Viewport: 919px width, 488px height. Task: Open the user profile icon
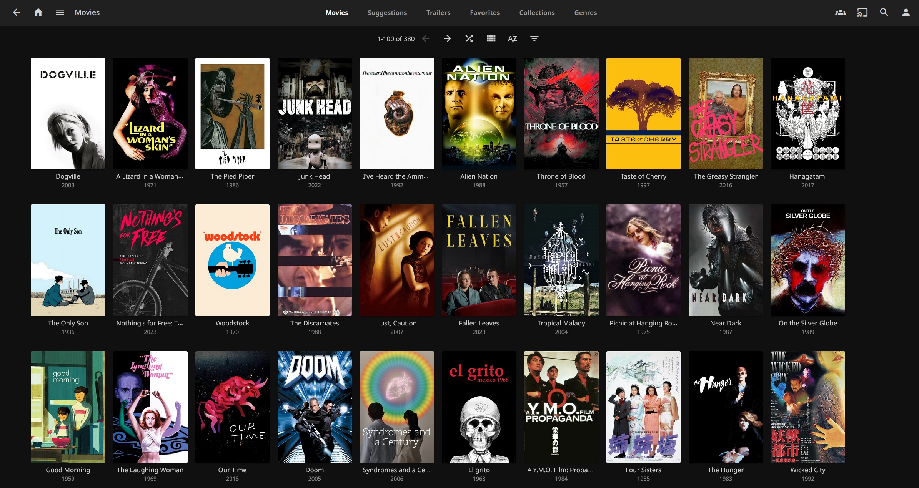[906, 12]
